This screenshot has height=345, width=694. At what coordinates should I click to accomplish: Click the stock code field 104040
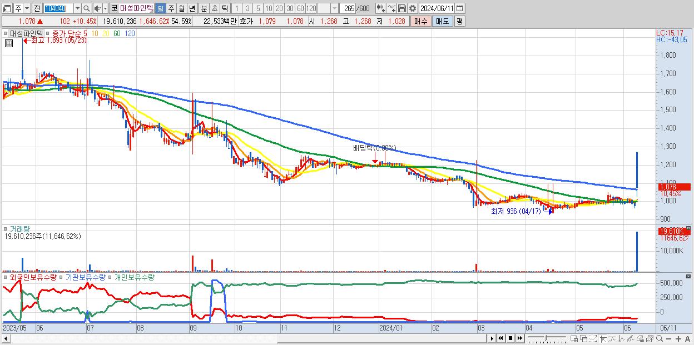58,8
